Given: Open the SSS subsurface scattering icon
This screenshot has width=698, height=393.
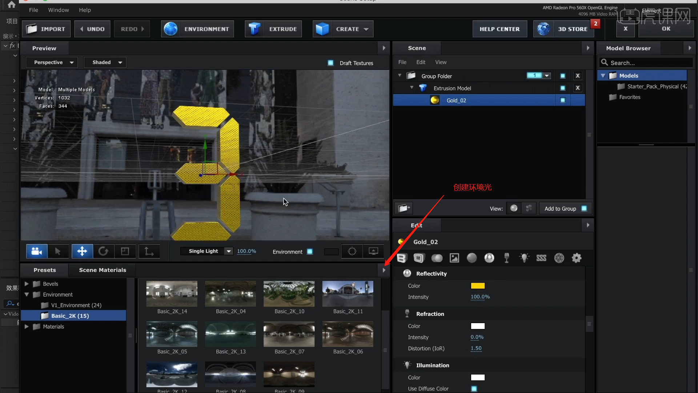Looking at the screenshot, I should (x=541, y=258).
